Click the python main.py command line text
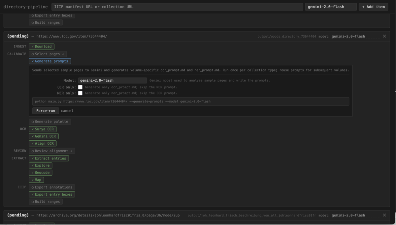Viewport: 396px width, 225px height. pyautogui.click(x=123, y=101)
